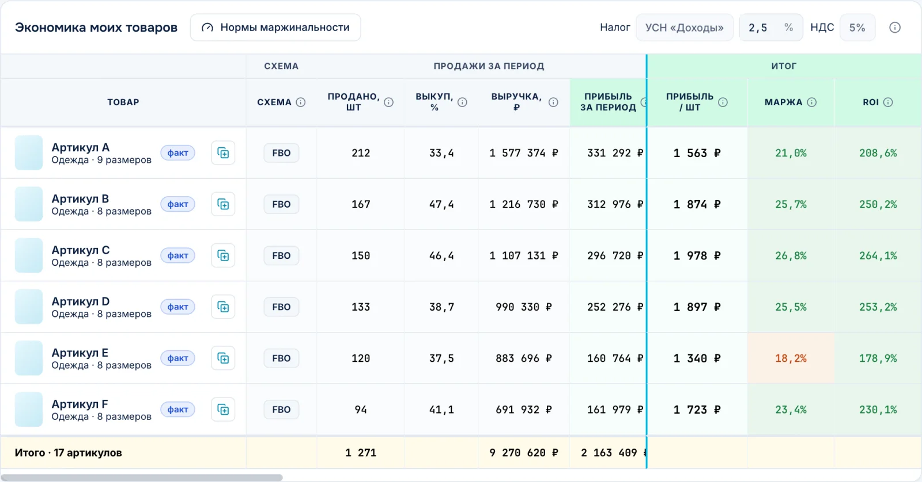This screenshot has width=922, height=482.
Task: Select the total revenue 9 270 620 ₽
Action: pyautogui.click(x=524, y=453)
